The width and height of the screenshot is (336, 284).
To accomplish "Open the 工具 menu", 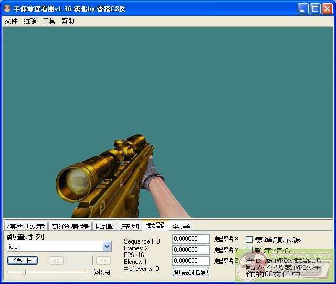I will pos(49,21).
